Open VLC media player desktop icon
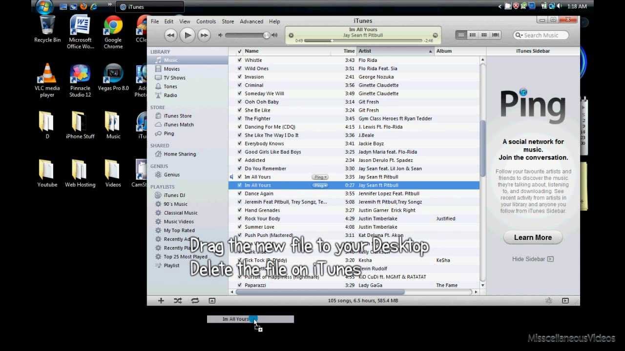The height and width of the screenshot is (351, 625). (x=47, y=80)
